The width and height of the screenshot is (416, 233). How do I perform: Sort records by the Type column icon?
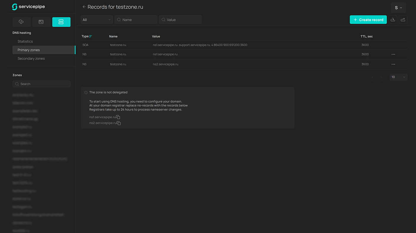90,36
